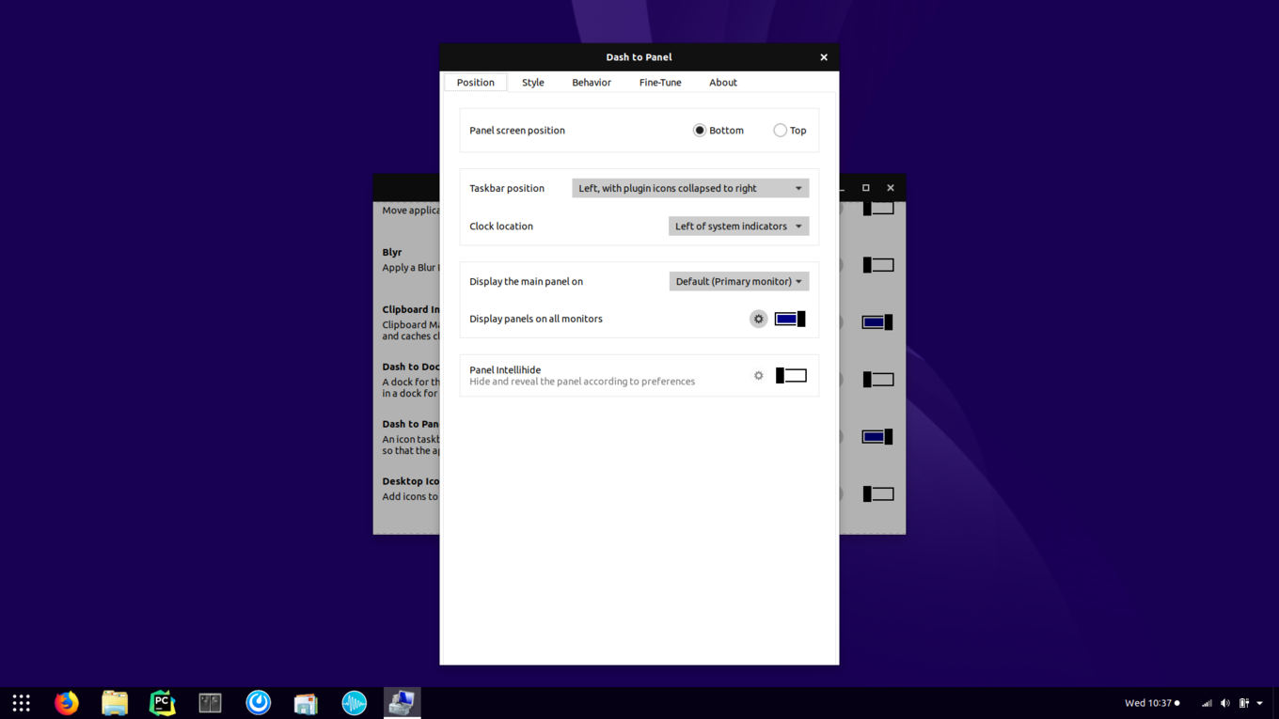Open the Wed 10:37 clock menu
Image resolution: width=1279 pixels, height=719 pixels.
[x=1152, y=703]
